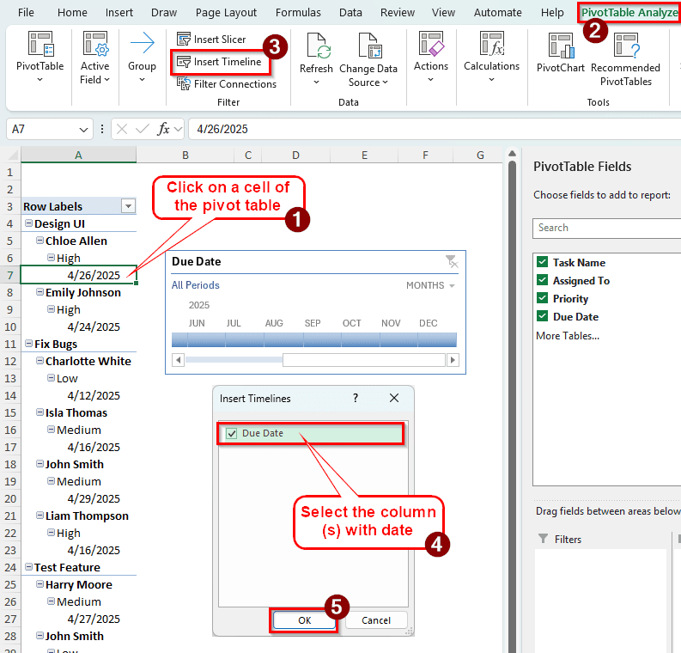681x653 pixels.
Task: Click the Refresh icon
Action: pyautogui.click(x=316, y=46)
